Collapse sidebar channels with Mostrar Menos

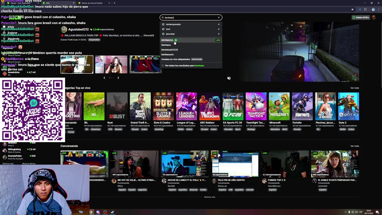click(x=29, y=164)
